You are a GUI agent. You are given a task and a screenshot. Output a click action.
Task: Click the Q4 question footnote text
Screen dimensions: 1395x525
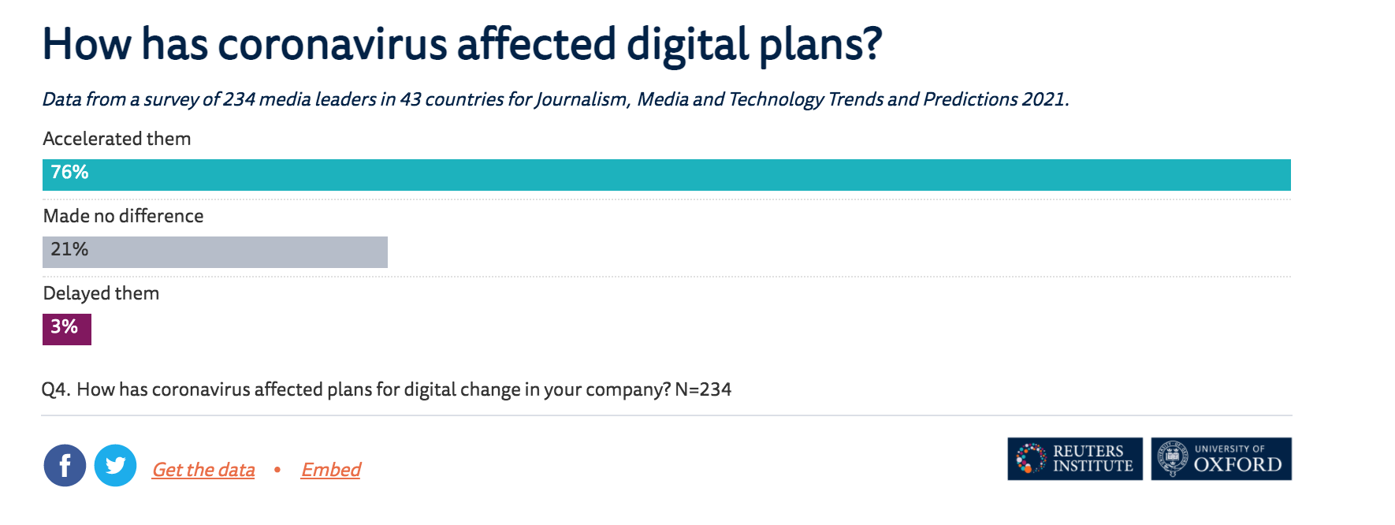[x=386, y=389]
